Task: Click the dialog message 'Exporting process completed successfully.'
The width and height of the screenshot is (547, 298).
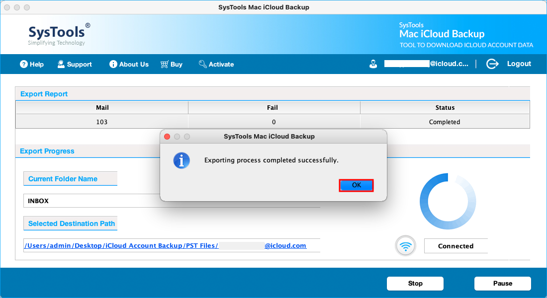Action: pyautogui.click(x=272, y=160)
